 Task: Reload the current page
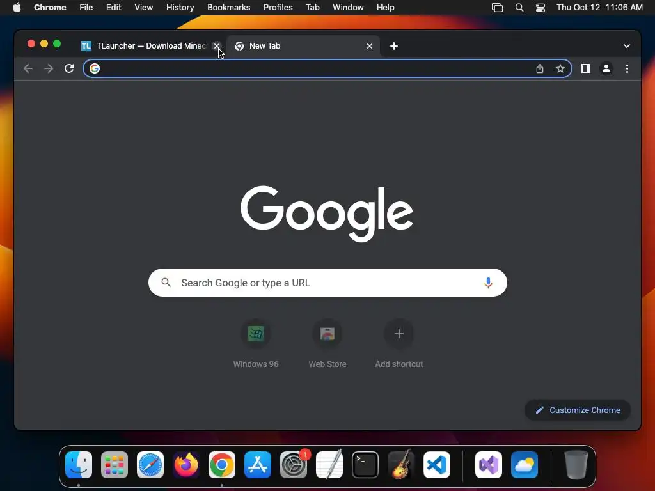tap(69, 68)
